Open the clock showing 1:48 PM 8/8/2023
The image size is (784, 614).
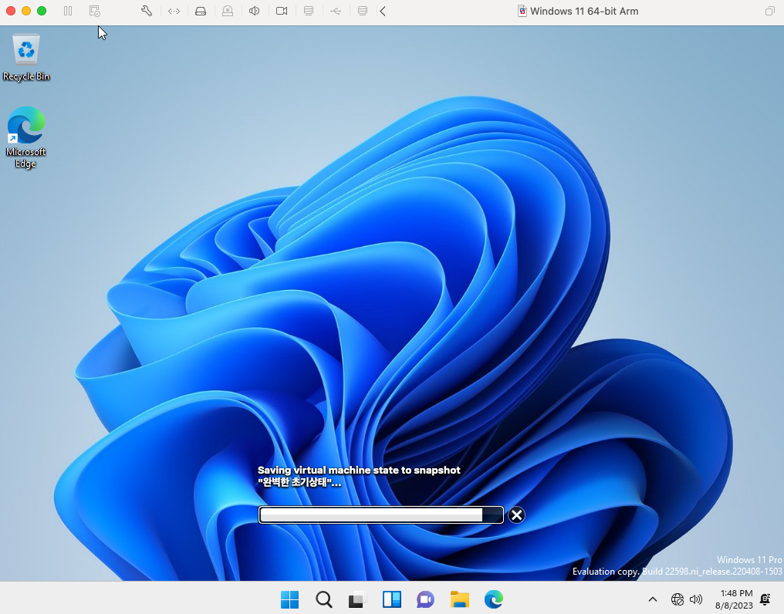(x=735, y=599)
